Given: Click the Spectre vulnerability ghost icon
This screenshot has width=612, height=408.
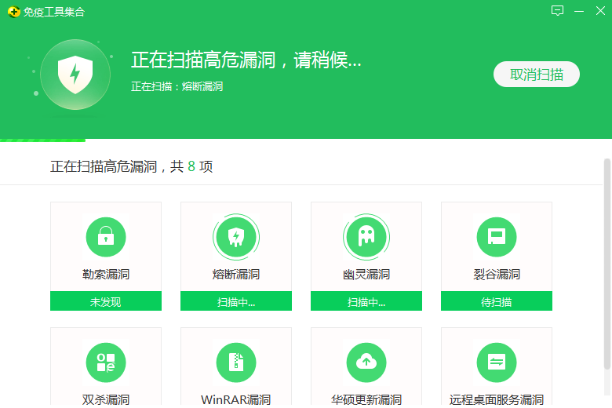Looking at the screenshot, I should [366, 236].
